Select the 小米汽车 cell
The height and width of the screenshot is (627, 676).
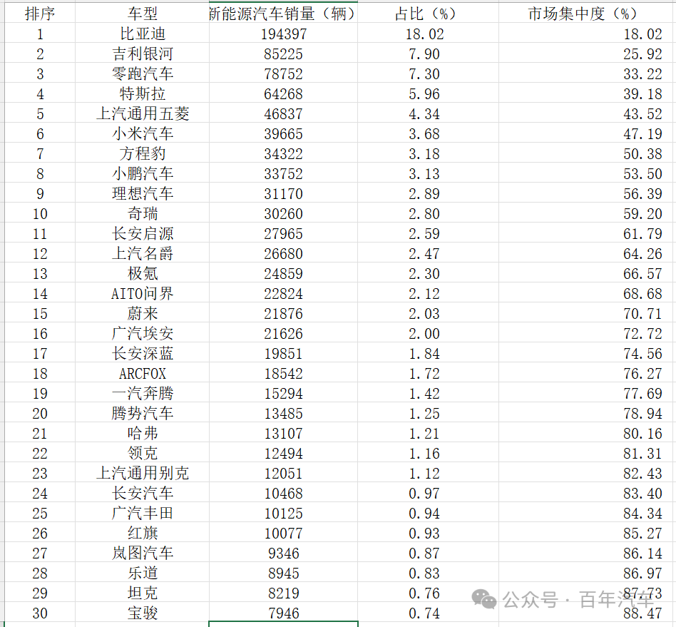click(x=143, y=133)
